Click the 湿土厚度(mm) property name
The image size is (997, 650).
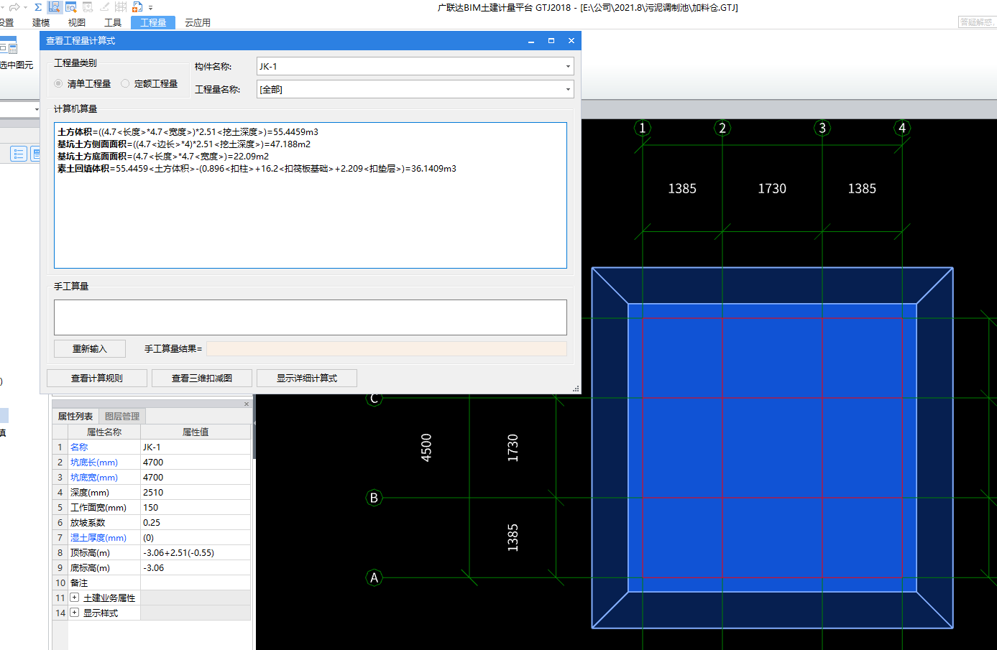coord(98,538)
